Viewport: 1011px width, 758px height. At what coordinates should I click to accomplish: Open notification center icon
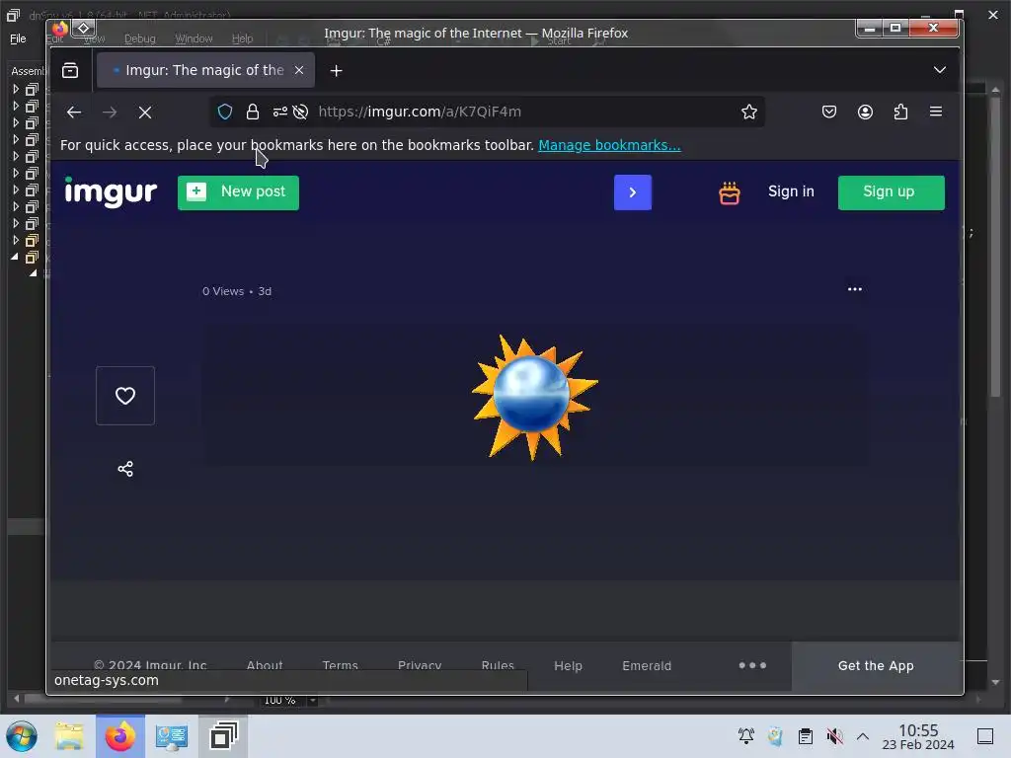[x=985, y=736]
